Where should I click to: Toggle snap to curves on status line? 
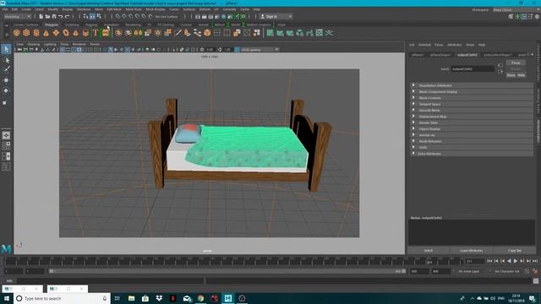point(124,16)
